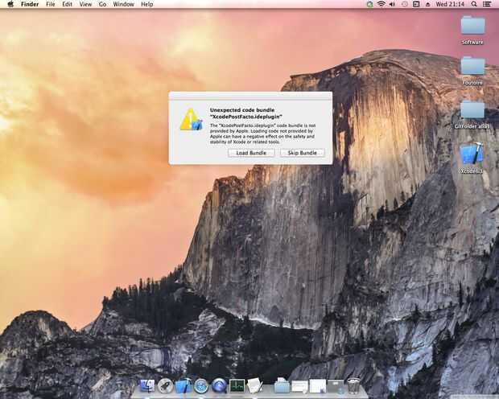499x399 pixels.
Task: Select the Foutoire folder on desktop
Action: click(472, 71)
